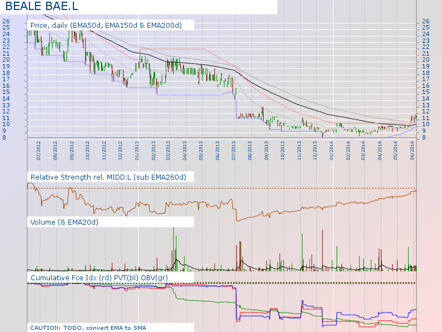Screen dimensions: 442x332
Task: Click the Relative Strength rel. MIDD.L label
Action: click(108, 177)
